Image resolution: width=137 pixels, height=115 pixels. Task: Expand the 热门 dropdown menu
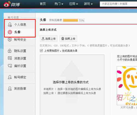59,4
